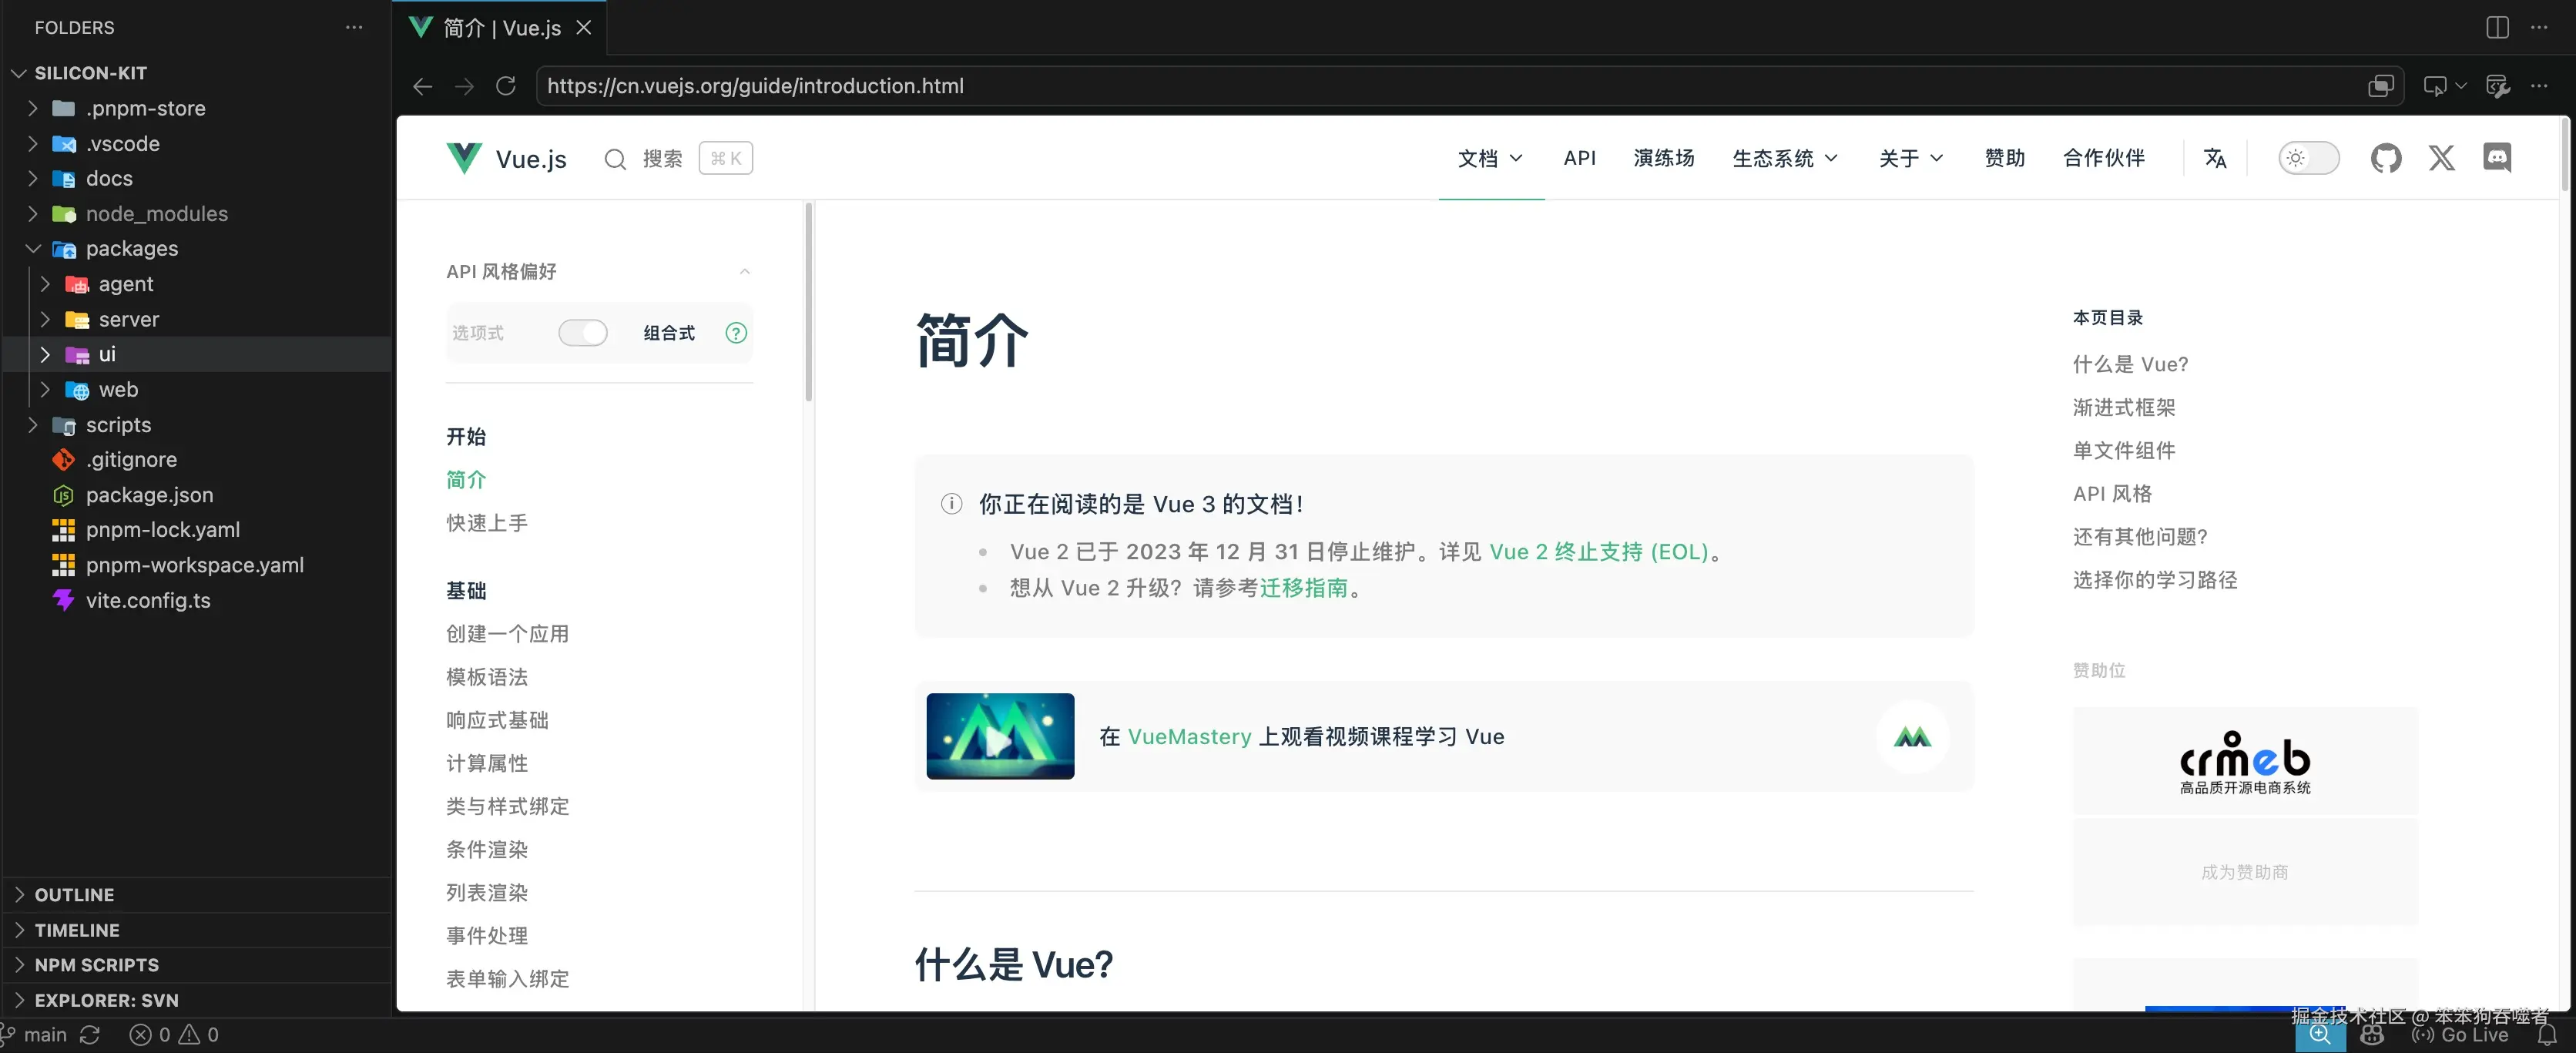Click the element selector cursor icon
The image size is (2576, 1053).
tap(2434, 86)
